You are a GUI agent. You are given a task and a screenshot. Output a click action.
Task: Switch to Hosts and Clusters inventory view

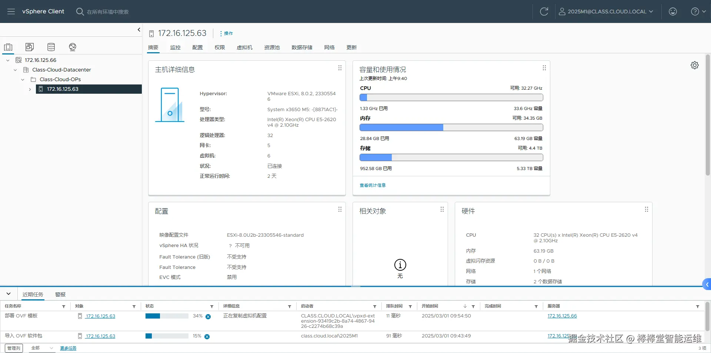pyautogui.click(x=8, y=47)
